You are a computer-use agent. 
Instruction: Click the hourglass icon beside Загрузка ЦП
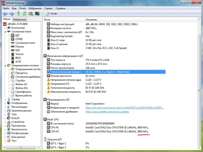click(45, 140)
